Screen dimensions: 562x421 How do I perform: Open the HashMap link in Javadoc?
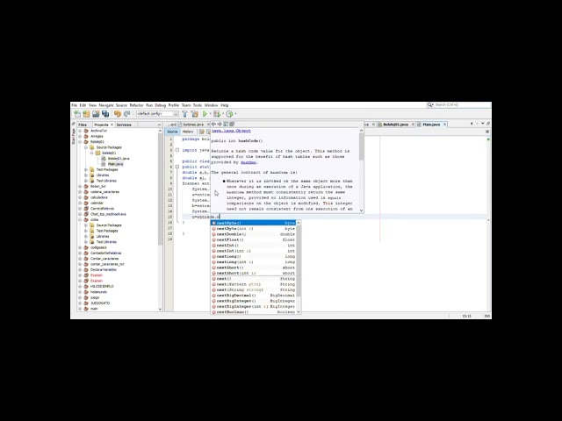point(248,162)
